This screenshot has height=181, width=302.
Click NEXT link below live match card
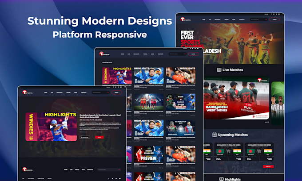pos(266,122)
